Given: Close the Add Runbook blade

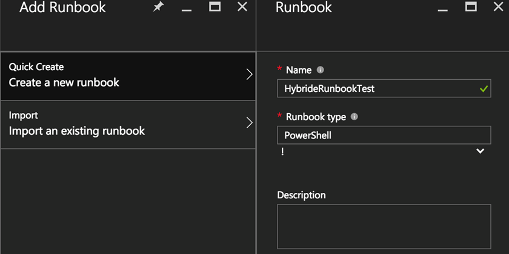Looking at the screenshot, I should point(242,7).
